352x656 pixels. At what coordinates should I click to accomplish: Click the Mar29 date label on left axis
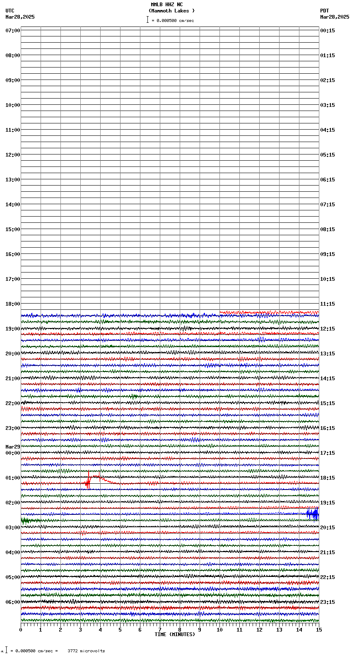pyautogui.click(x=13, y=447)
